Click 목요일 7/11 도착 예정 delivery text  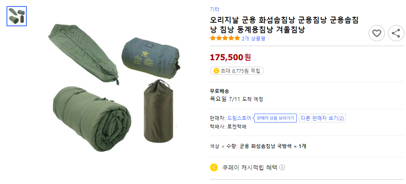[236, 99]
